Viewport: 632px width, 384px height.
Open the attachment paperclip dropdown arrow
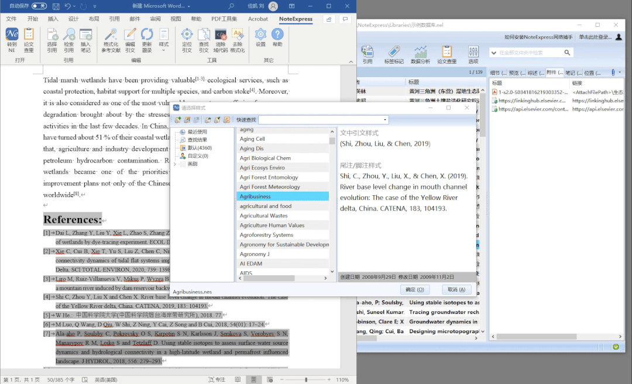click(x=620, y=72)
